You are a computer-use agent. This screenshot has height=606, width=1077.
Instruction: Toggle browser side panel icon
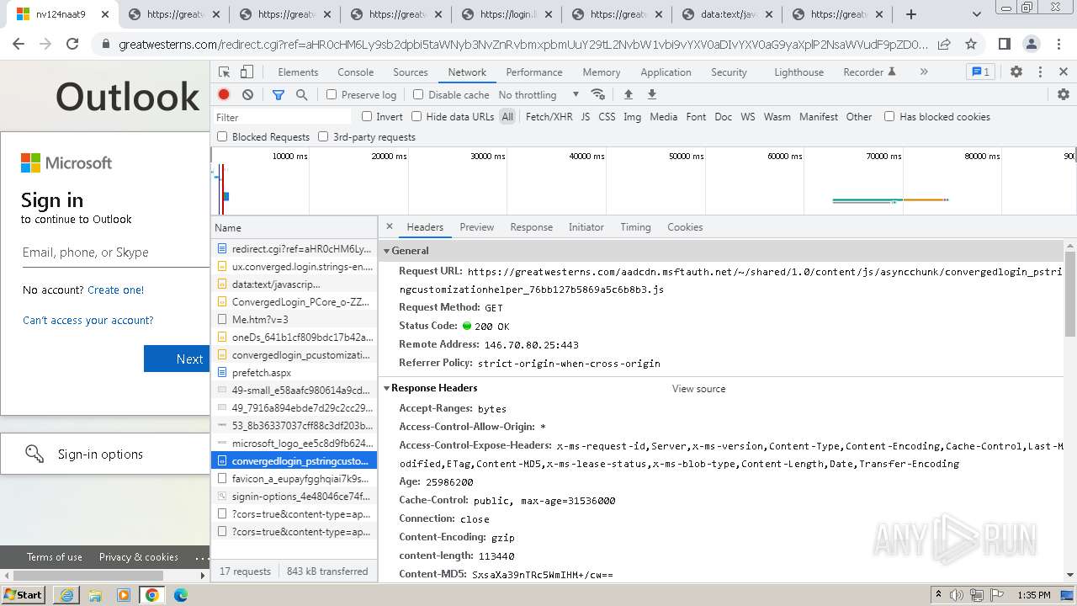[1004, 45]
